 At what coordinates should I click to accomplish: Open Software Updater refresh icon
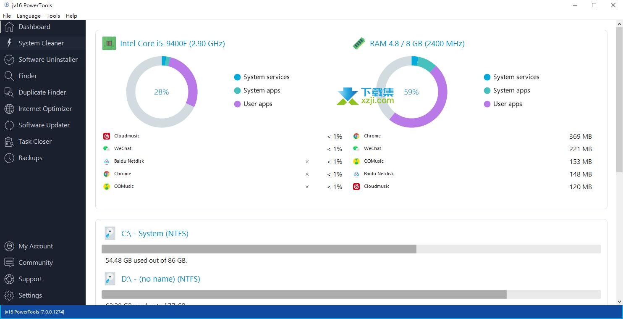coord(9,125)
